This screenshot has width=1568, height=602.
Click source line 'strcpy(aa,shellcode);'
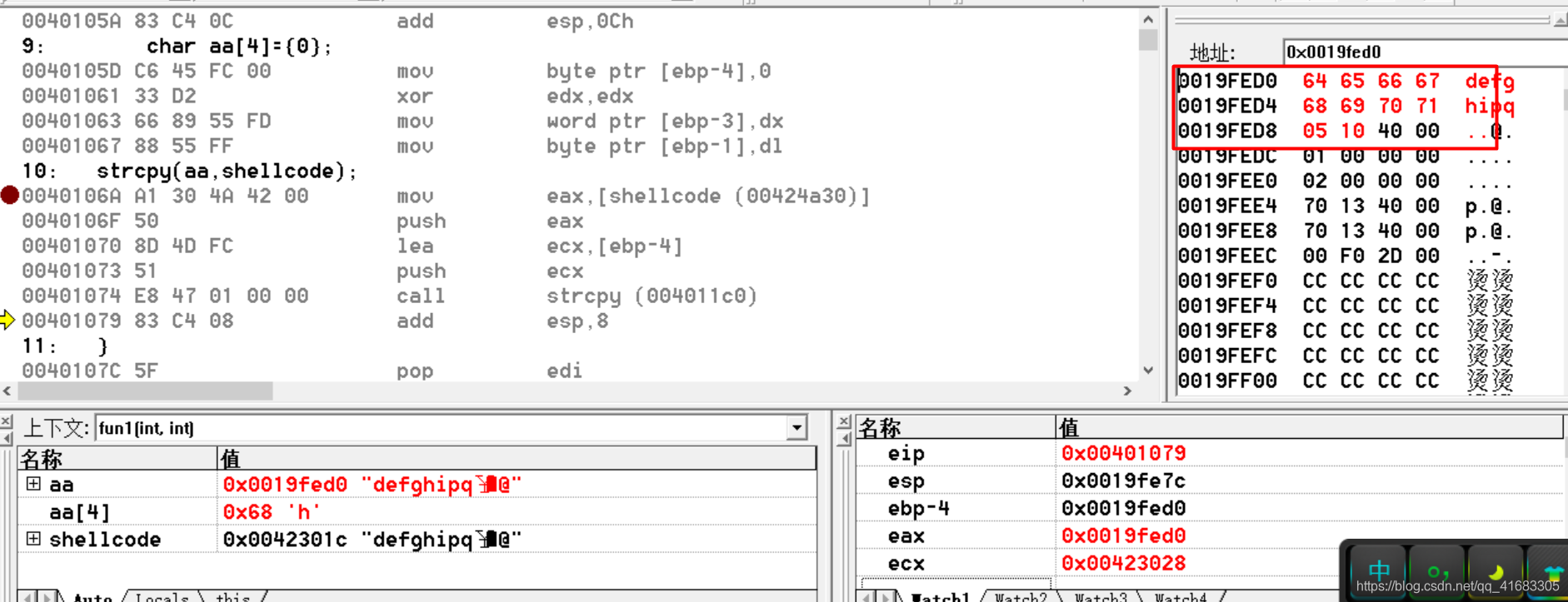click(227, 171)
